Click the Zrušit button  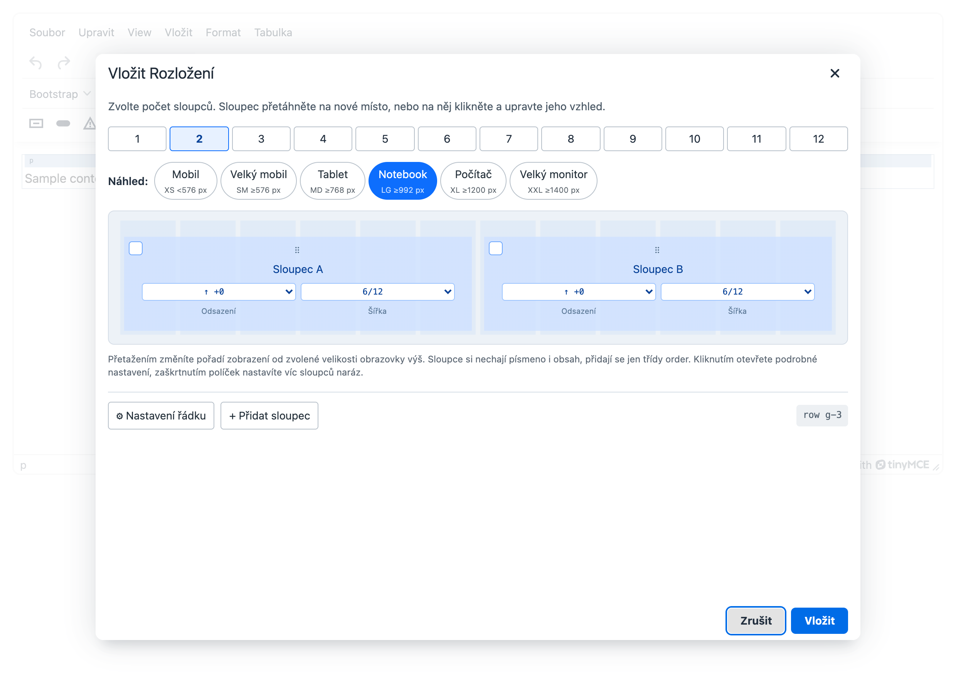pyautogui.click(x=756, y=621)
